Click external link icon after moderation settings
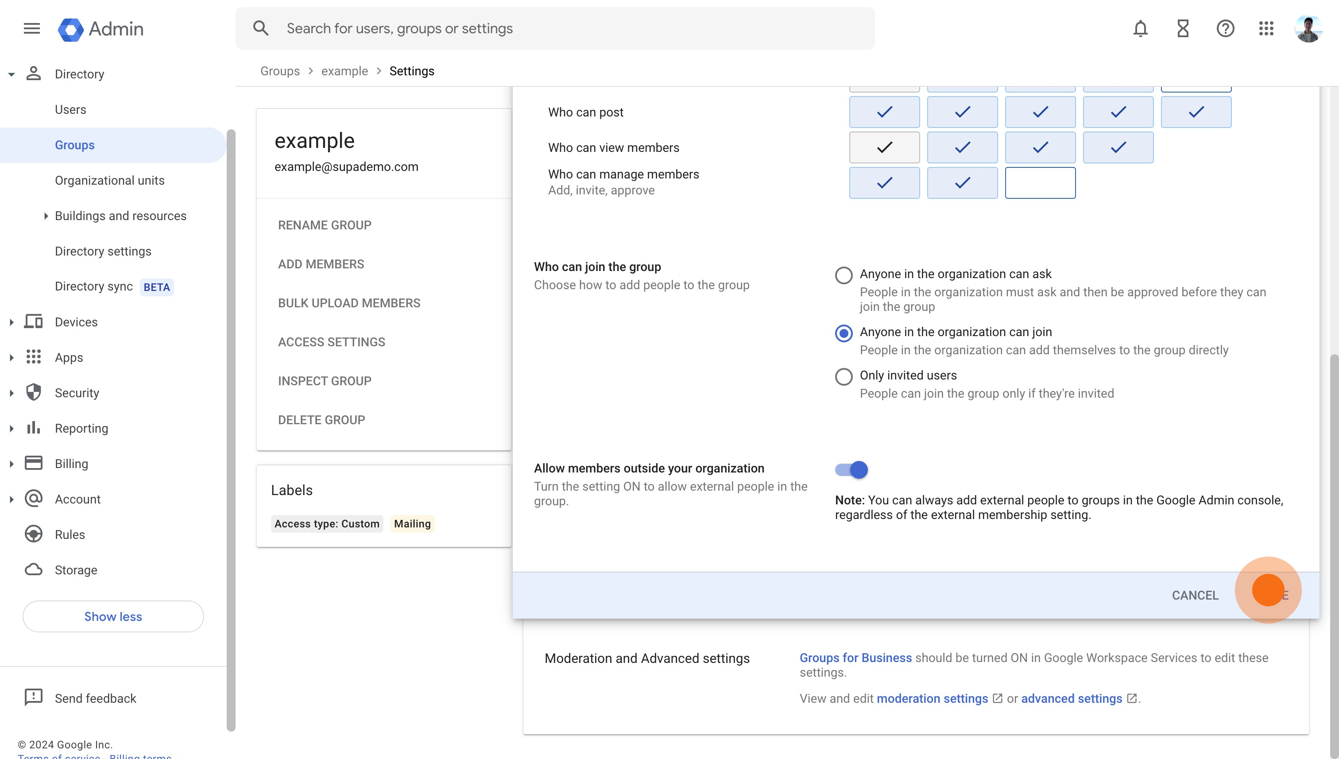Viewport: 1339px width, 759px height. point(998,698)
